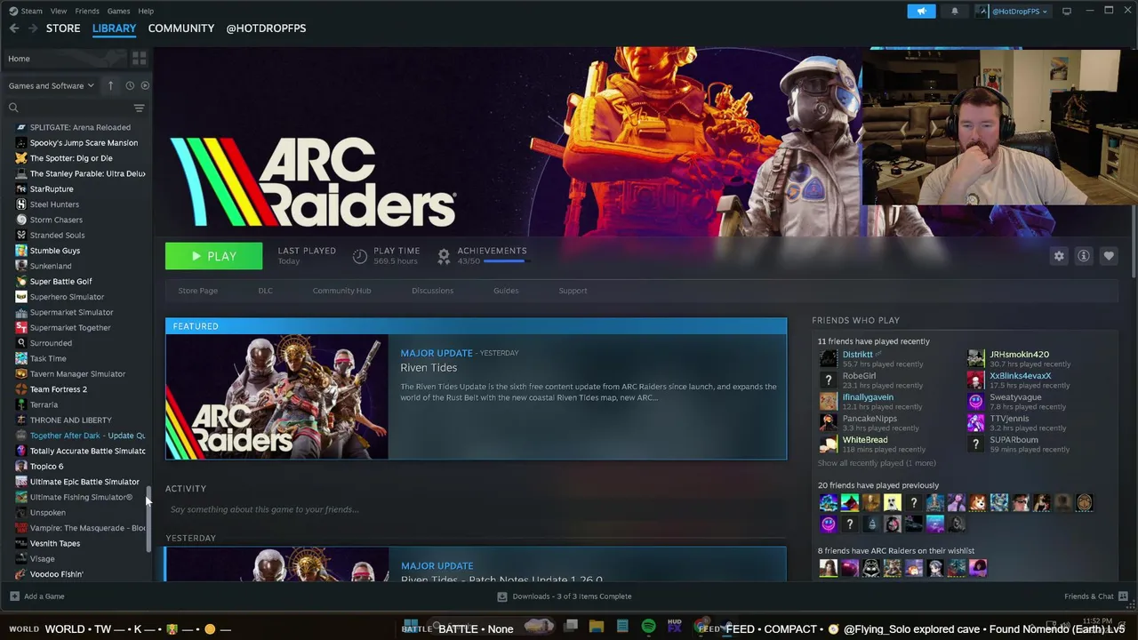Open PancakeNipps friend entry
This screenshot has width=1138, height=640.
tap(870, 422)
